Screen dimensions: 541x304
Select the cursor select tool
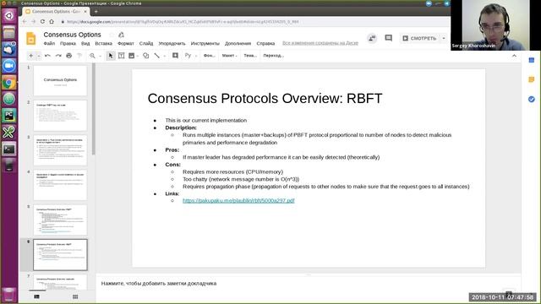point(111,56)
